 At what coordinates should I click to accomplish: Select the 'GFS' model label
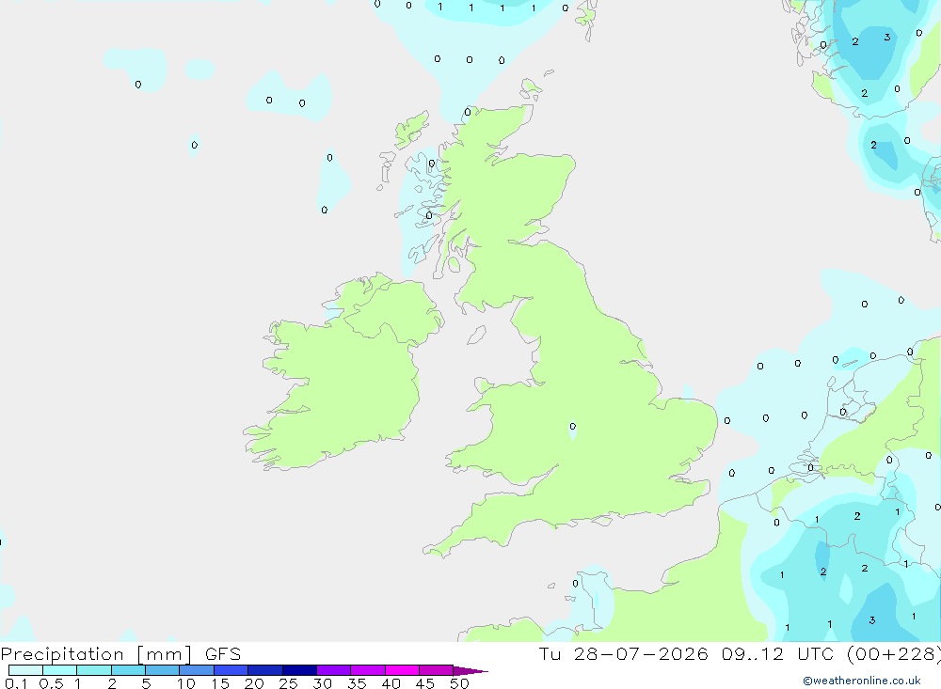223,653
